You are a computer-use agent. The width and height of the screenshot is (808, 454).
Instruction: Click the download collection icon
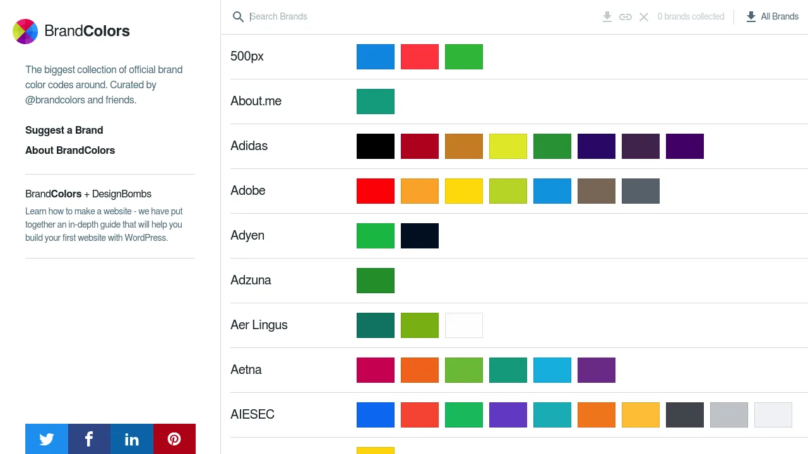[607, 16]
